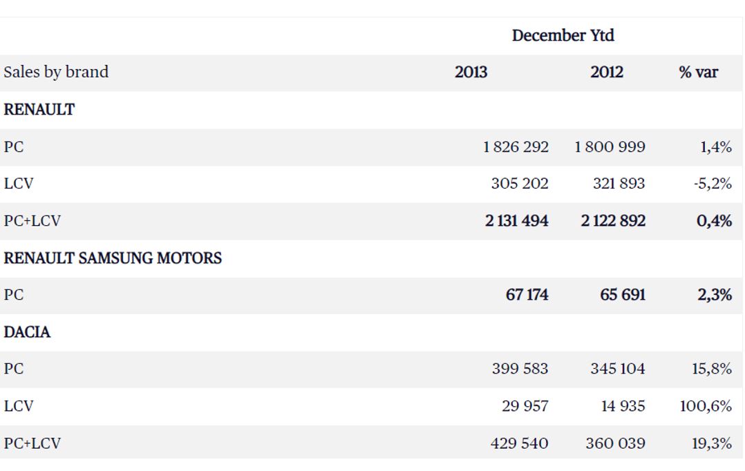
Task: Click the 65 691 cell for 2012
Action: click(623, 296)
